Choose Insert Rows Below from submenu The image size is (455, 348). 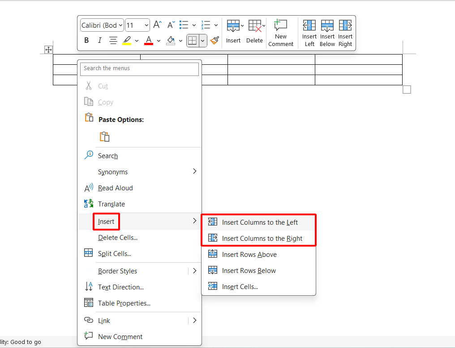click(249, 271)
